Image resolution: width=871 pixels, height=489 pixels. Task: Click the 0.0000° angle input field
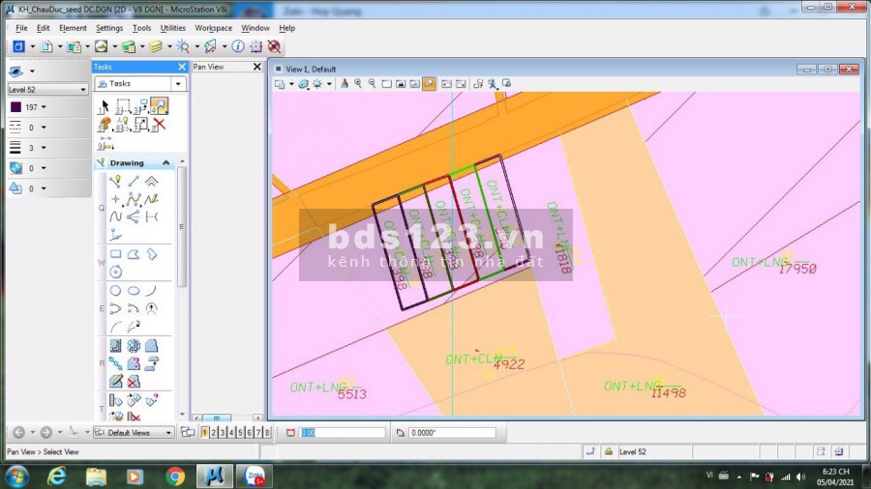[x=452, y=432]
